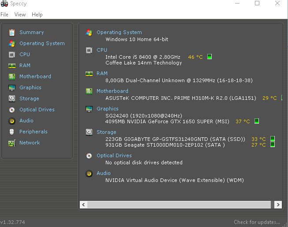288x227 pixels.
Task: Select Motherboard in the sidebar list
Action: tap(35, 76)
